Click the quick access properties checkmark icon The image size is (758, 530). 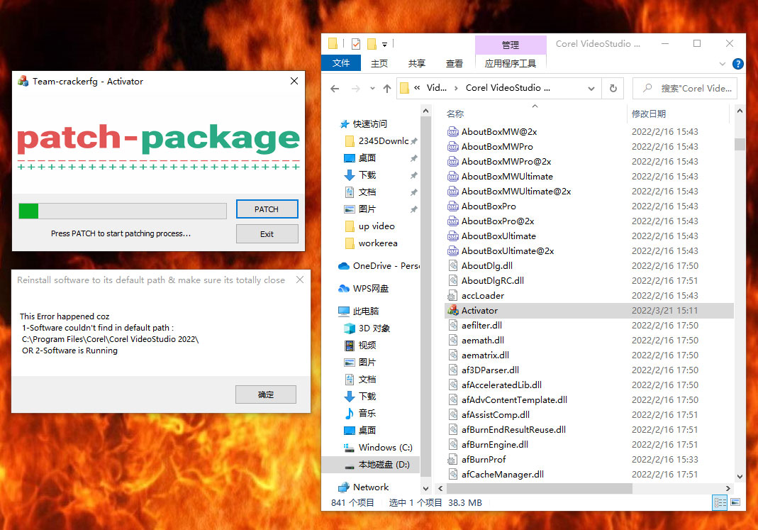pyautogui.click(x=356, y=44)
